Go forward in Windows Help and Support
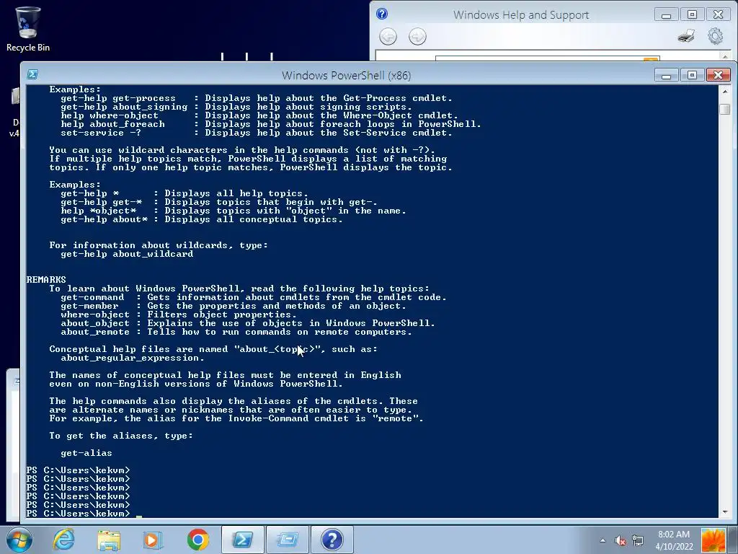The width and height of the screenshot is (738, 554). (x=417, y=36)
